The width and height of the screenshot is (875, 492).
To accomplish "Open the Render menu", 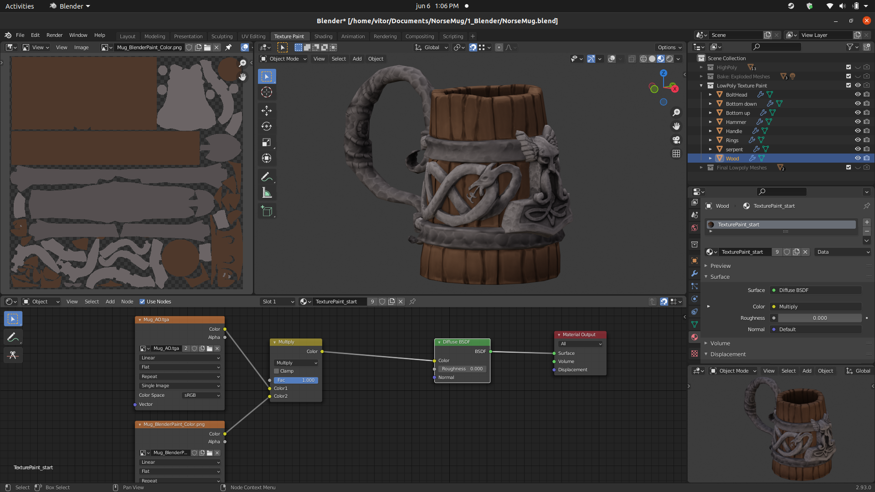I will (54, 35).
